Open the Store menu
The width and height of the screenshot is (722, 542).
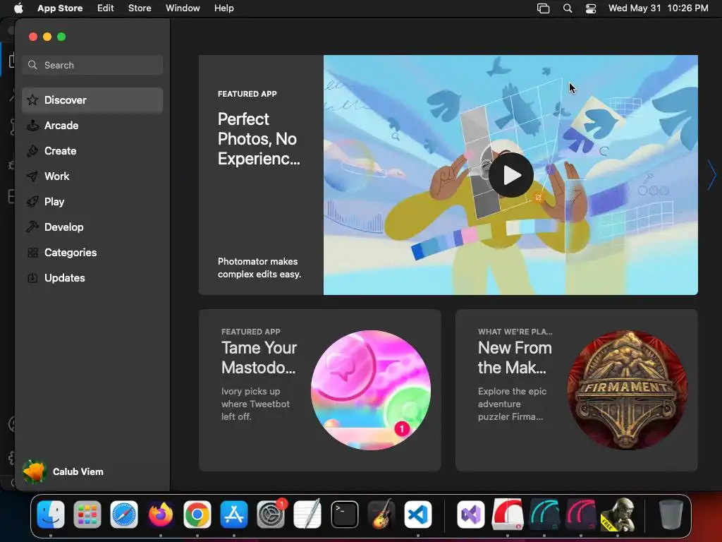[x=140, y=8]
